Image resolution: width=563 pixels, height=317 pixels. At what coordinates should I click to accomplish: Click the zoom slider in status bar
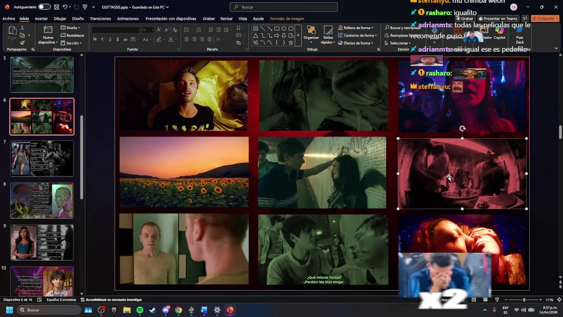click(x=523, y=300)
